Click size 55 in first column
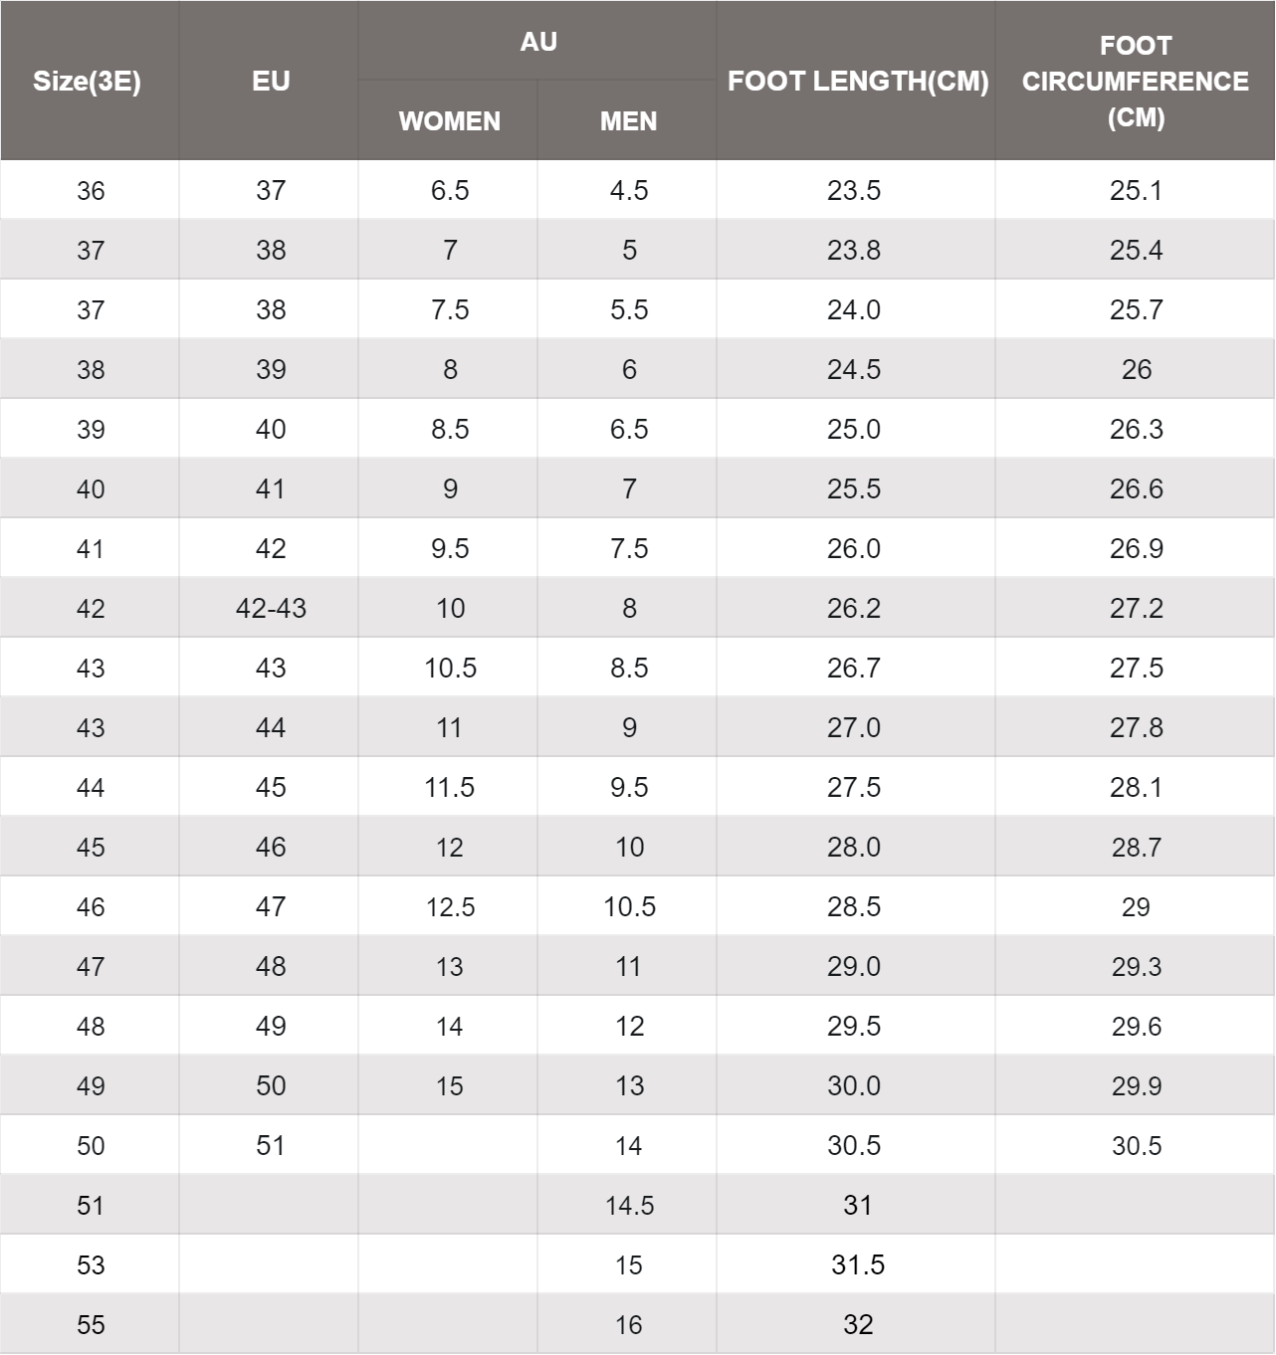This screenshot has height=1355, width=1276. coord(91,1324)
